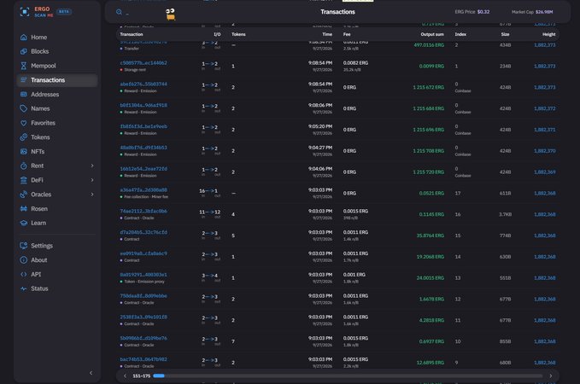This screenshot has width=580, height=384.
Task: Click the Fee collection - Miner fee label
Action: pos(146,197)
